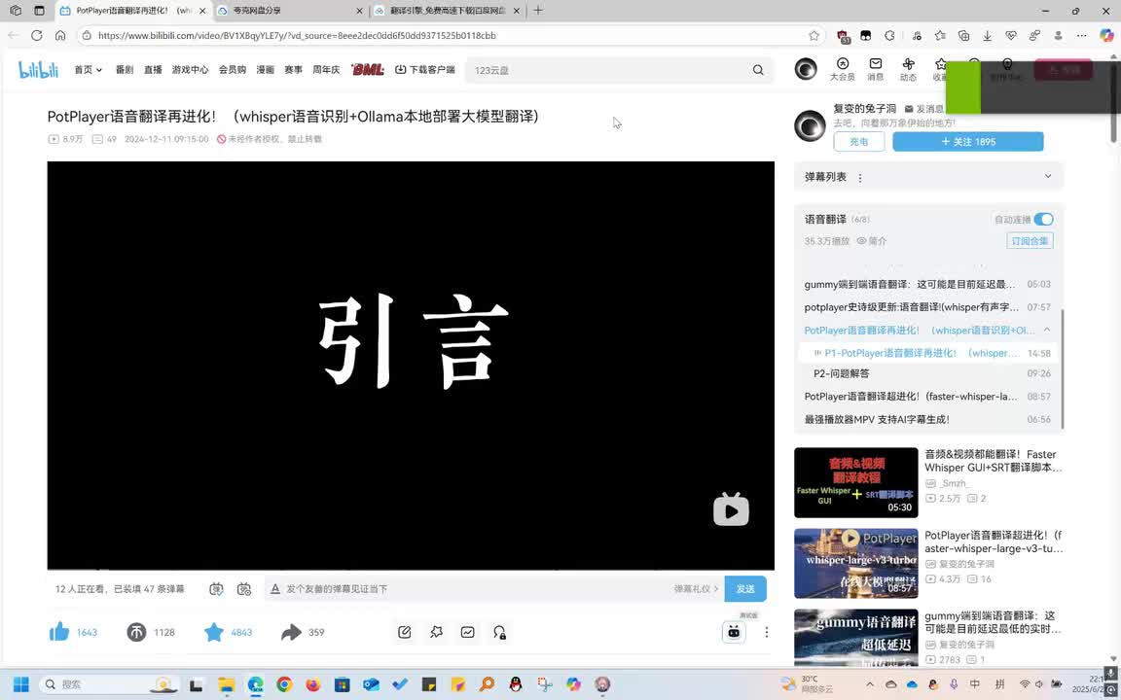Open the 动态 feed icon

click(908, 69)
